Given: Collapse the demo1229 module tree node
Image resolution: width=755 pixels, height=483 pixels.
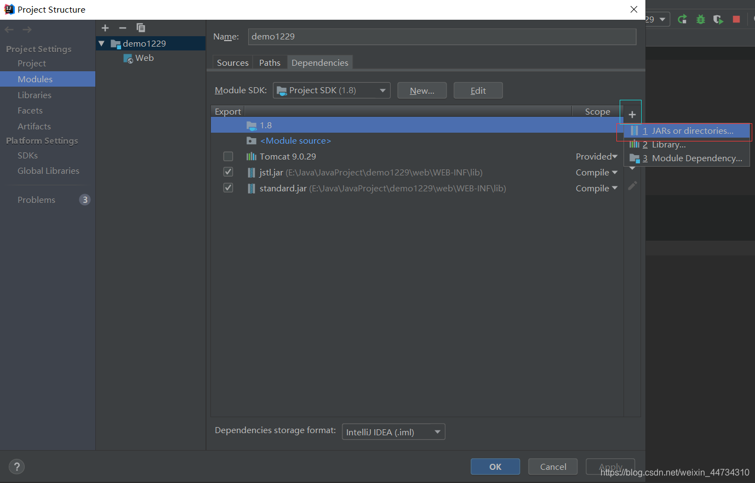Looking at the screenshot, I should (101, 43).
